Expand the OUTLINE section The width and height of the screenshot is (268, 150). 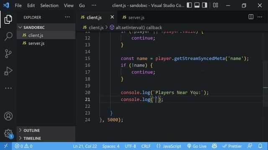point(46,130)
